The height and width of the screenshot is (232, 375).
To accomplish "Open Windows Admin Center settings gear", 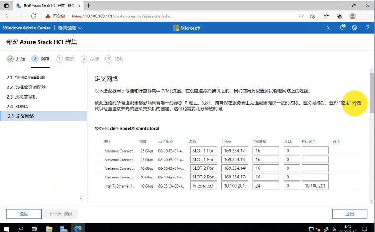I will (355, 28).
